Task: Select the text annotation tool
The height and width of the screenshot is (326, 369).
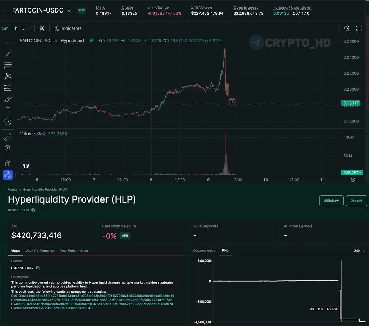Action: (8, 110)
